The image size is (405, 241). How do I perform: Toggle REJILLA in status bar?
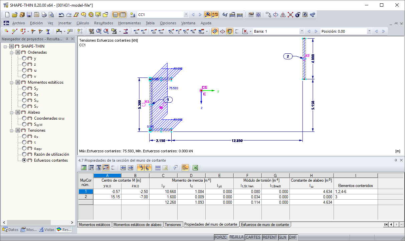(x=236, y=237)
